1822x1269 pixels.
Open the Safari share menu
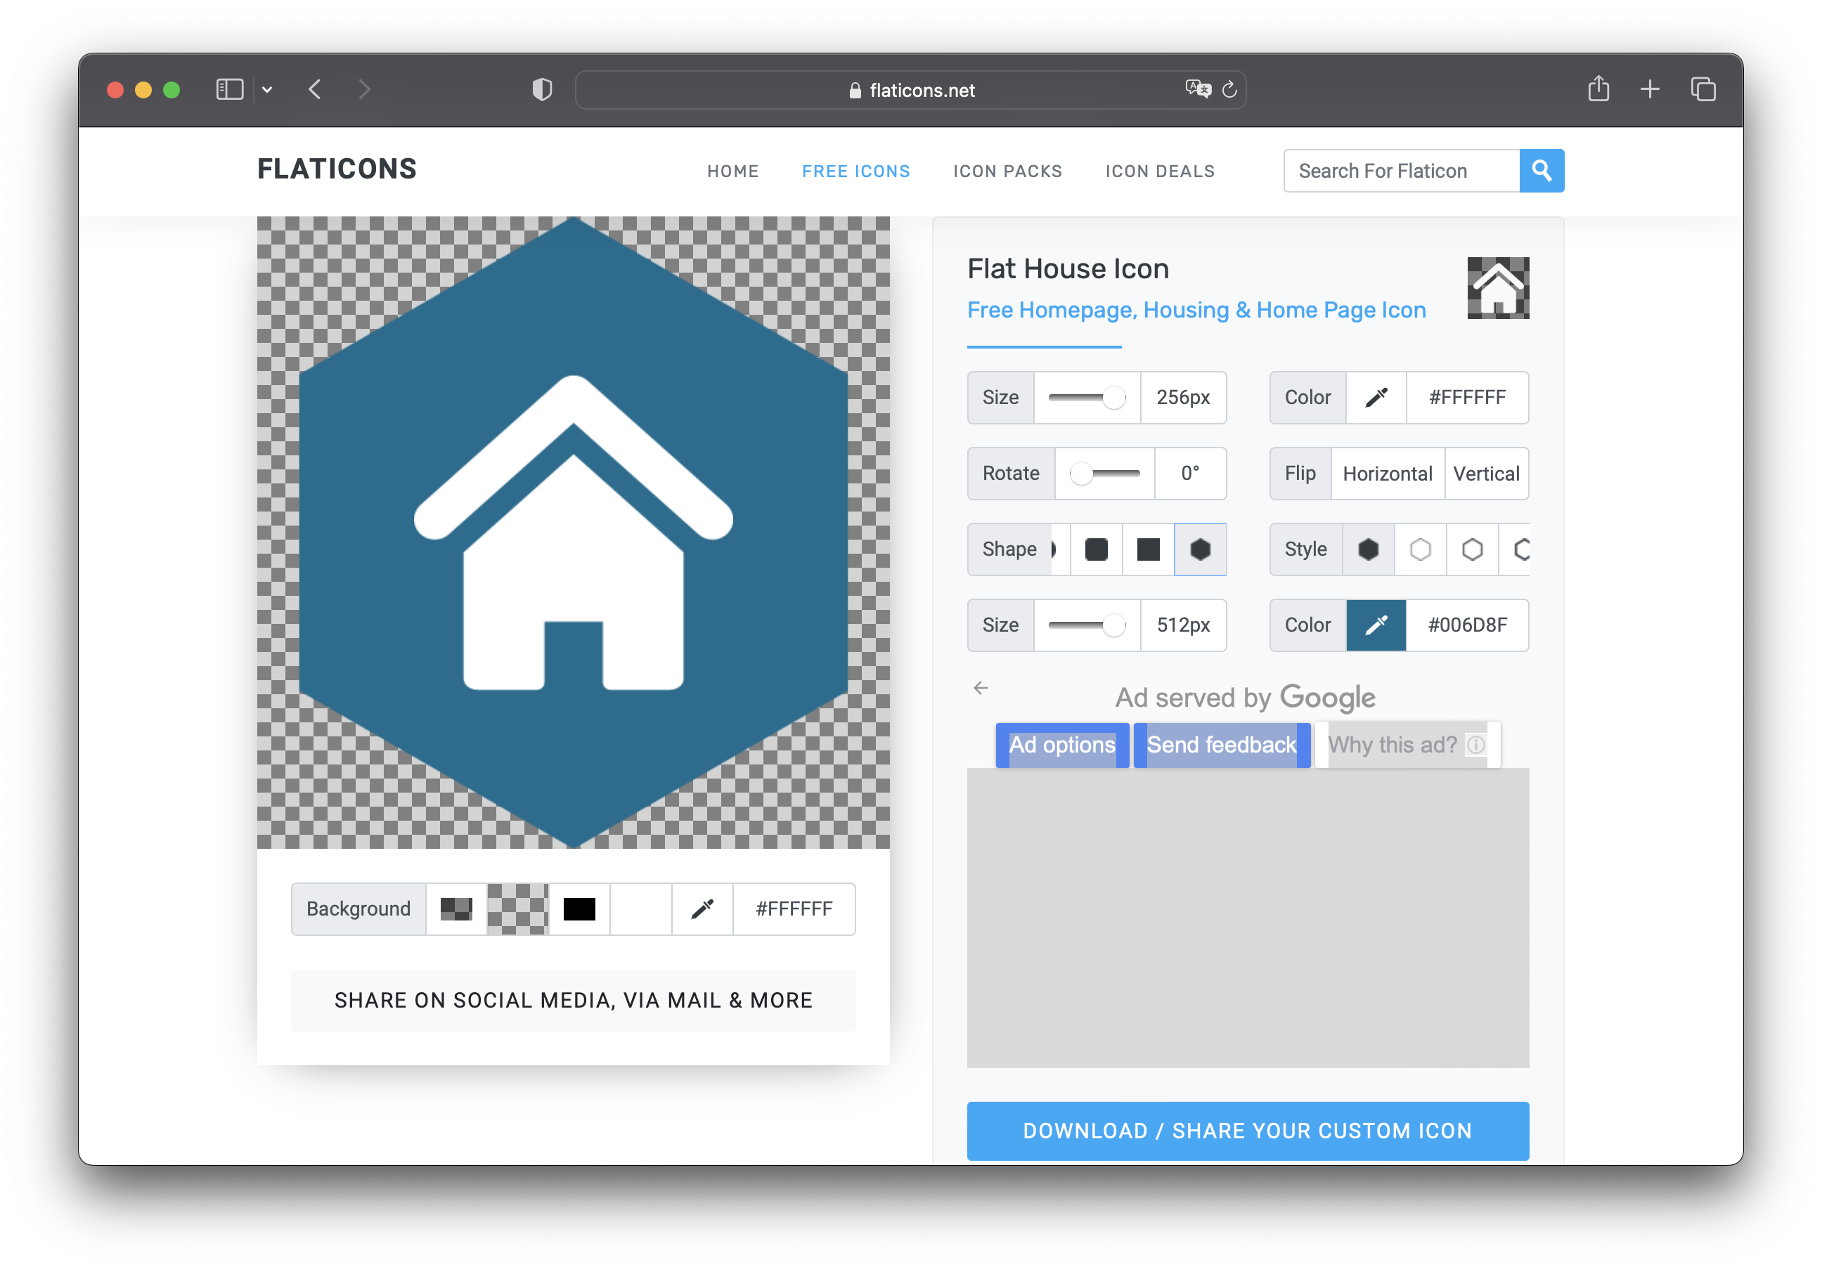[1598, 89]
